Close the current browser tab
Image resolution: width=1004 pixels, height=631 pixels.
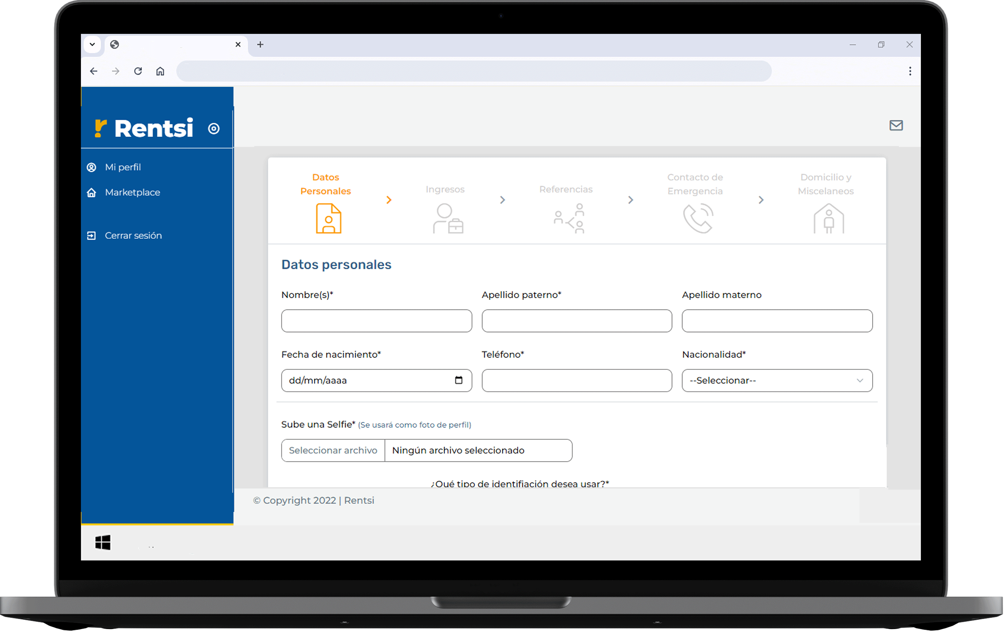238,45
